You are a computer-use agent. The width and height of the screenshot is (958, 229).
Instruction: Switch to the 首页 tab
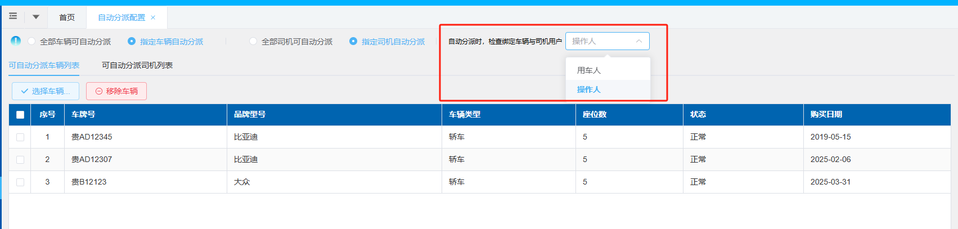pyautogui.click(x=67, y=17)
